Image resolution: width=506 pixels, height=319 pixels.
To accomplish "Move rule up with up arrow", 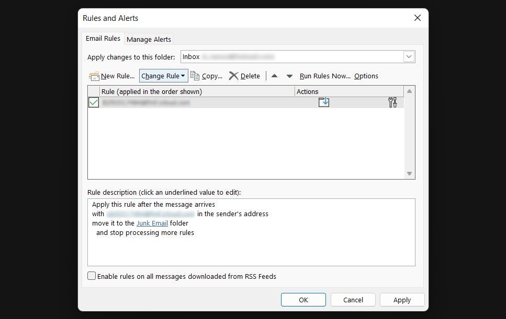I will 274,76.
